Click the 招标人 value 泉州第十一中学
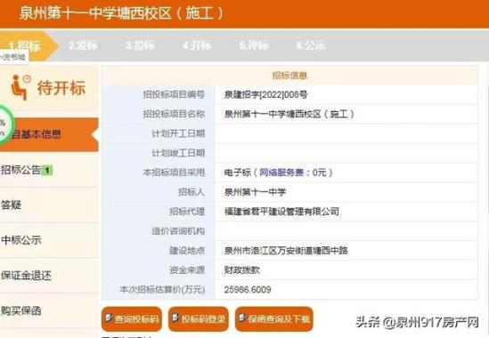The width and height of the screenshot is (489, 338). coord(255,192)
